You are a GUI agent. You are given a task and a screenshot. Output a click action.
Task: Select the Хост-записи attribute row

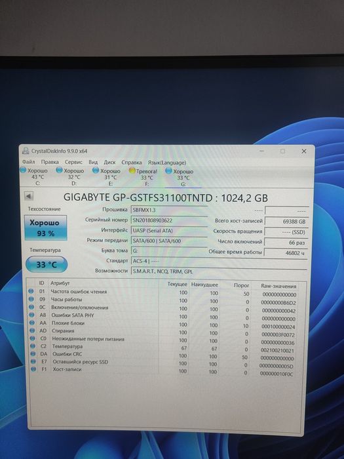click(162, 371)
